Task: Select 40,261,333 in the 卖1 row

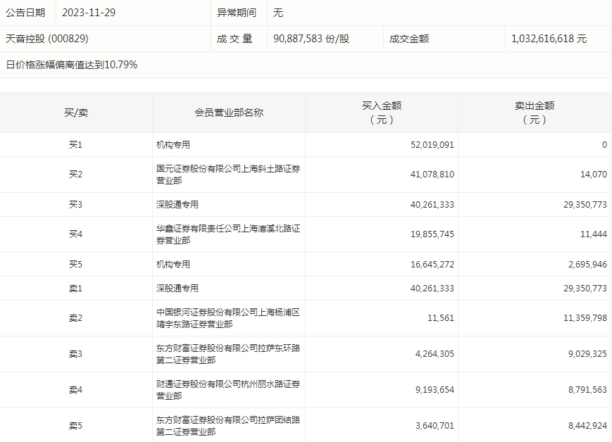Action: click(432, 289)
